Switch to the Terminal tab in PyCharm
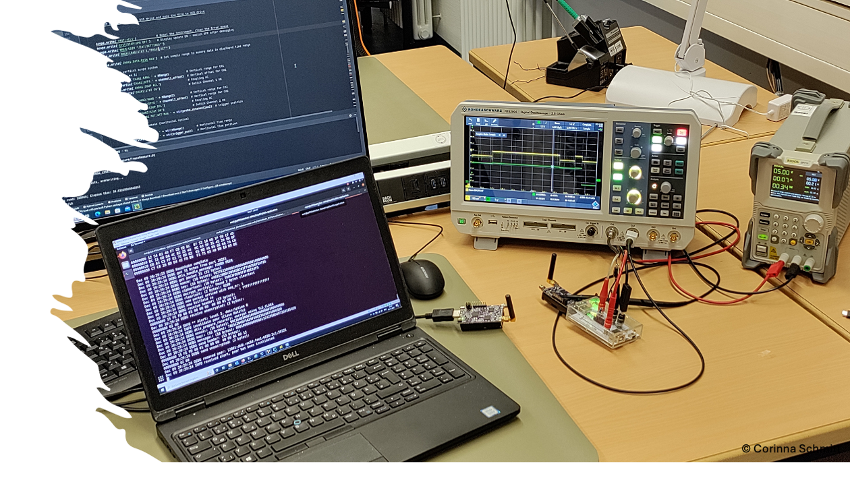The image size is (850, 478). pos(132,198)
